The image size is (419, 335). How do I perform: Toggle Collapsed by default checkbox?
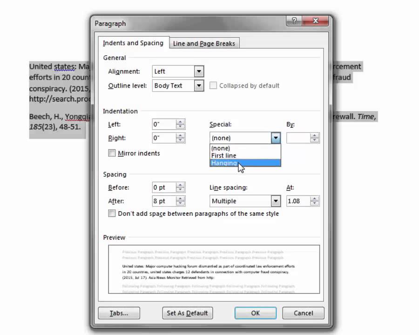213,86
